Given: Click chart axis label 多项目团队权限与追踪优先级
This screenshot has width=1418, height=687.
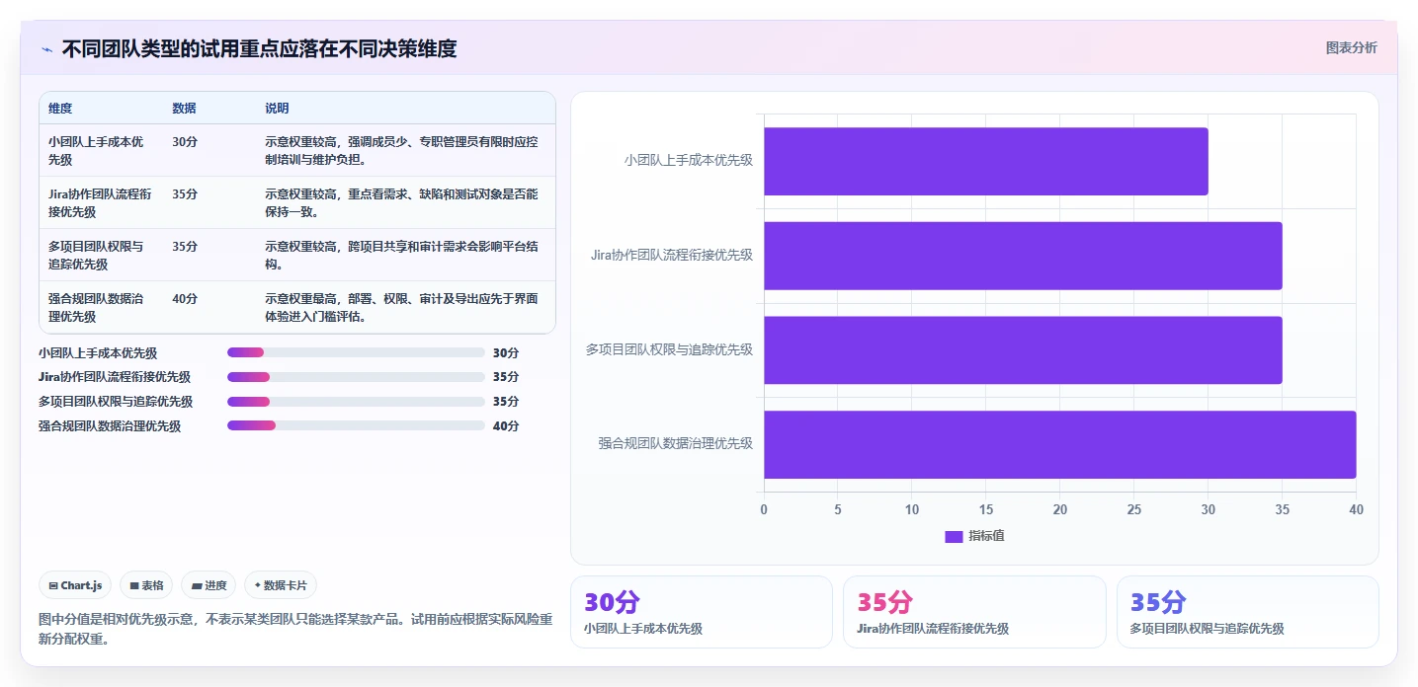Looking at the screenshot, I should [670, 349].
